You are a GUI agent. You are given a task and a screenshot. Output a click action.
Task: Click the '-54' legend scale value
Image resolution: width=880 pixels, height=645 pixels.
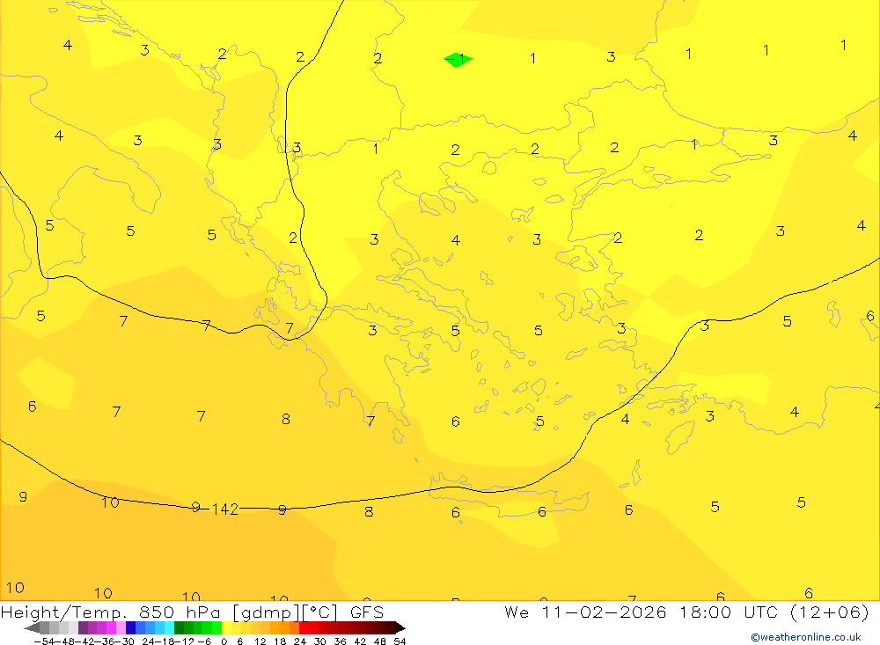pyautogui.click(x=45, y=641)
